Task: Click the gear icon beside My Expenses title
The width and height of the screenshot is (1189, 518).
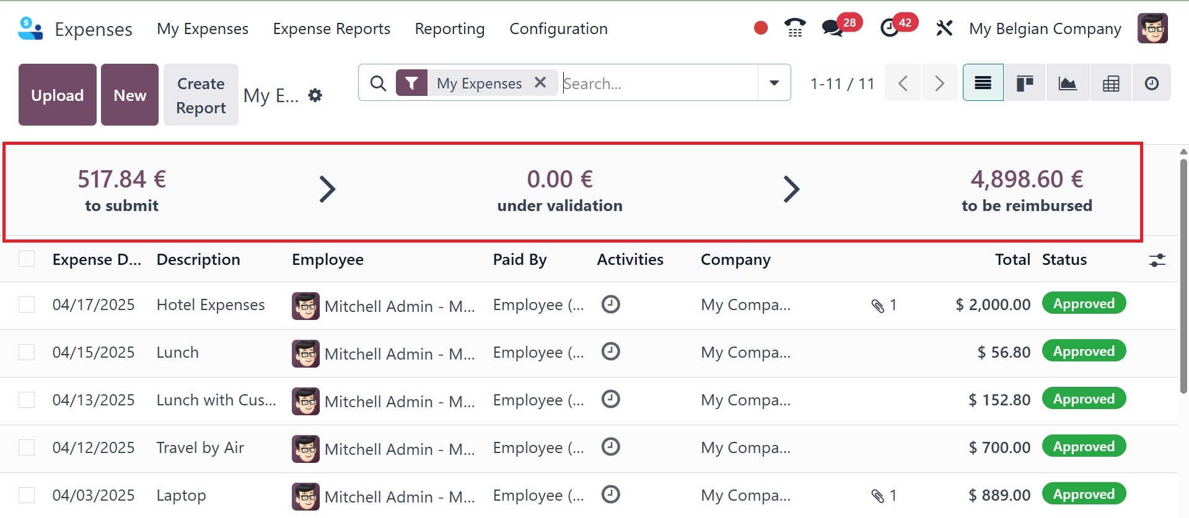Action: click(x=315, y=95)
